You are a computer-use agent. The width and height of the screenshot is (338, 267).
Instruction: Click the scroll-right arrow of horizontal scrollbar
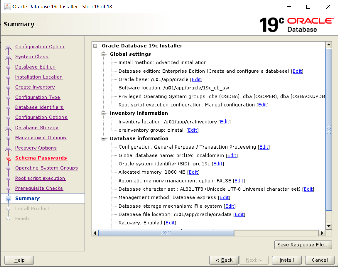coord(322,233)
